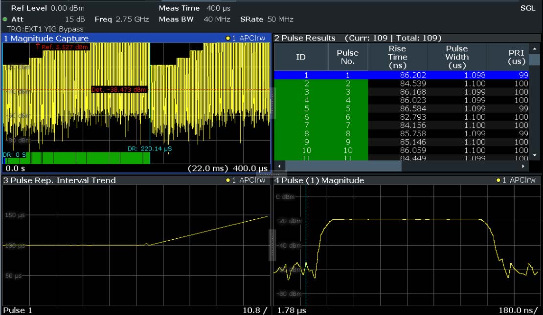The width and height of the screenshot is (543, 315).
Task: Open the Freq 2.75 GHz setting
Action: coord(121,19)
